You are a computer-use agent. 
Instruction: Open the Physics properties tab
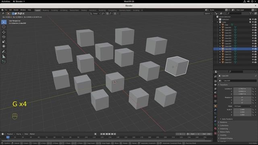pyautogui.click(x=215, y=117)
